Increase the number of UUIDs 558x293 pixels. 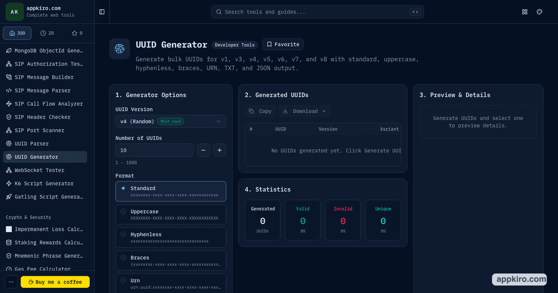point(219,150)
